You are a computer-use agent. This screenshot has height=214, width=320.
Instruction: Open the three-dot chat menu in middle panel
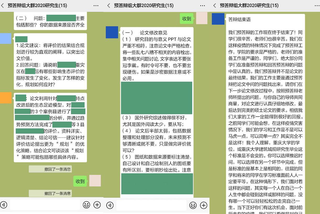click(x=202, y=6)
